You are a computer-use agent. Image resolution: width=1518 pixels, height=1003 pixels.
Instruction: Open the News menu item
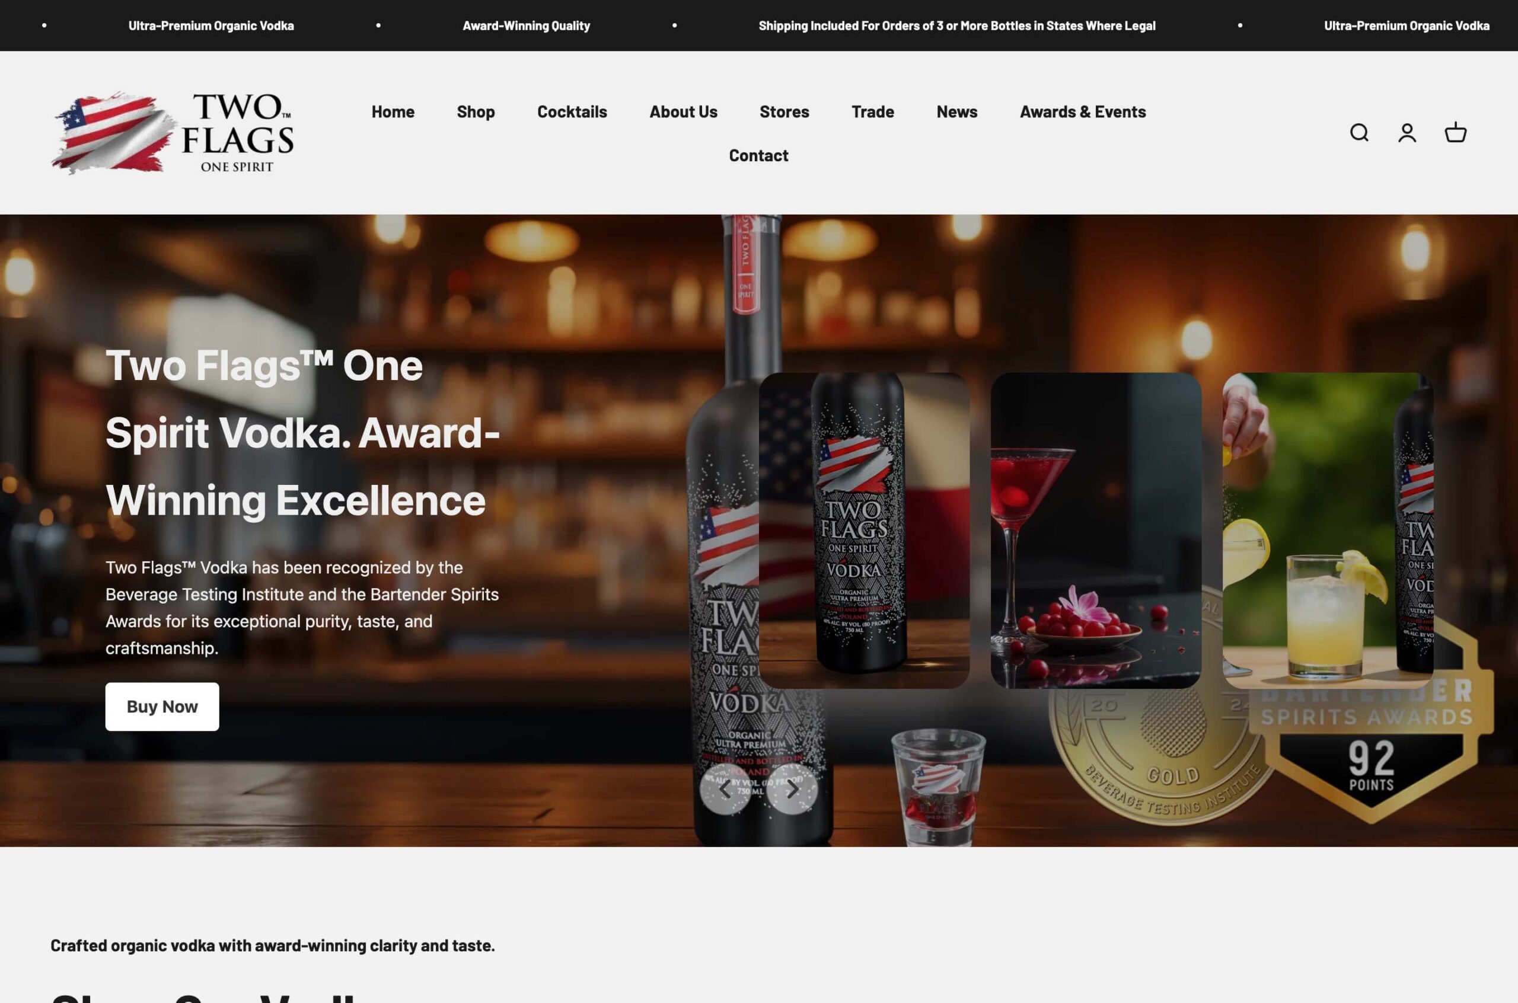click(956, 111)
